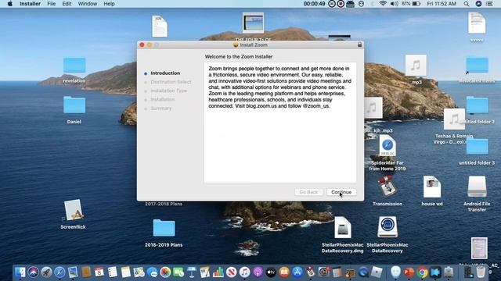The width and height of the screenshot is (501, 281).
Task: Open Calendar from the Dock
Action: pyautogui.click(x=99, y=272)
